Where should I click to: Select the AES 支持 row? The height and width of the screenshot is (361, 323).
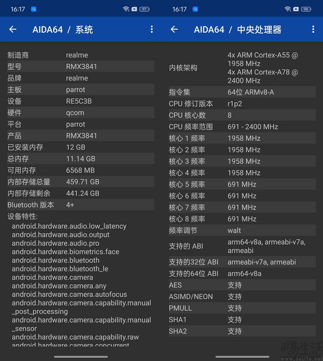242,285
